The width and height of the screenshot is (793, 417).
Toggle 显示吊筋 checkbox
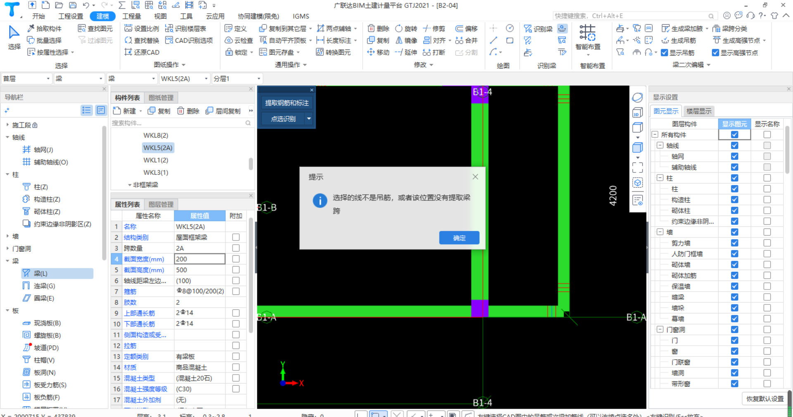click(x=665, y=53)
